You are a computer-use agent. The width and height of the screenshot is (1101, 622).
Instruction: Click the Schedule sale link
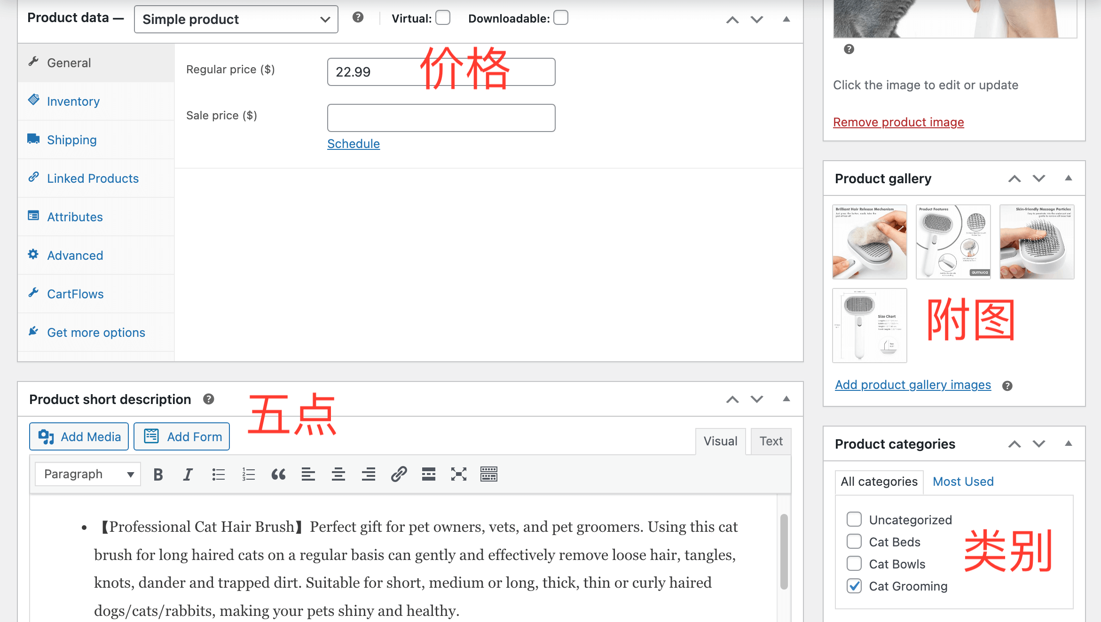[x=354, y=144]
